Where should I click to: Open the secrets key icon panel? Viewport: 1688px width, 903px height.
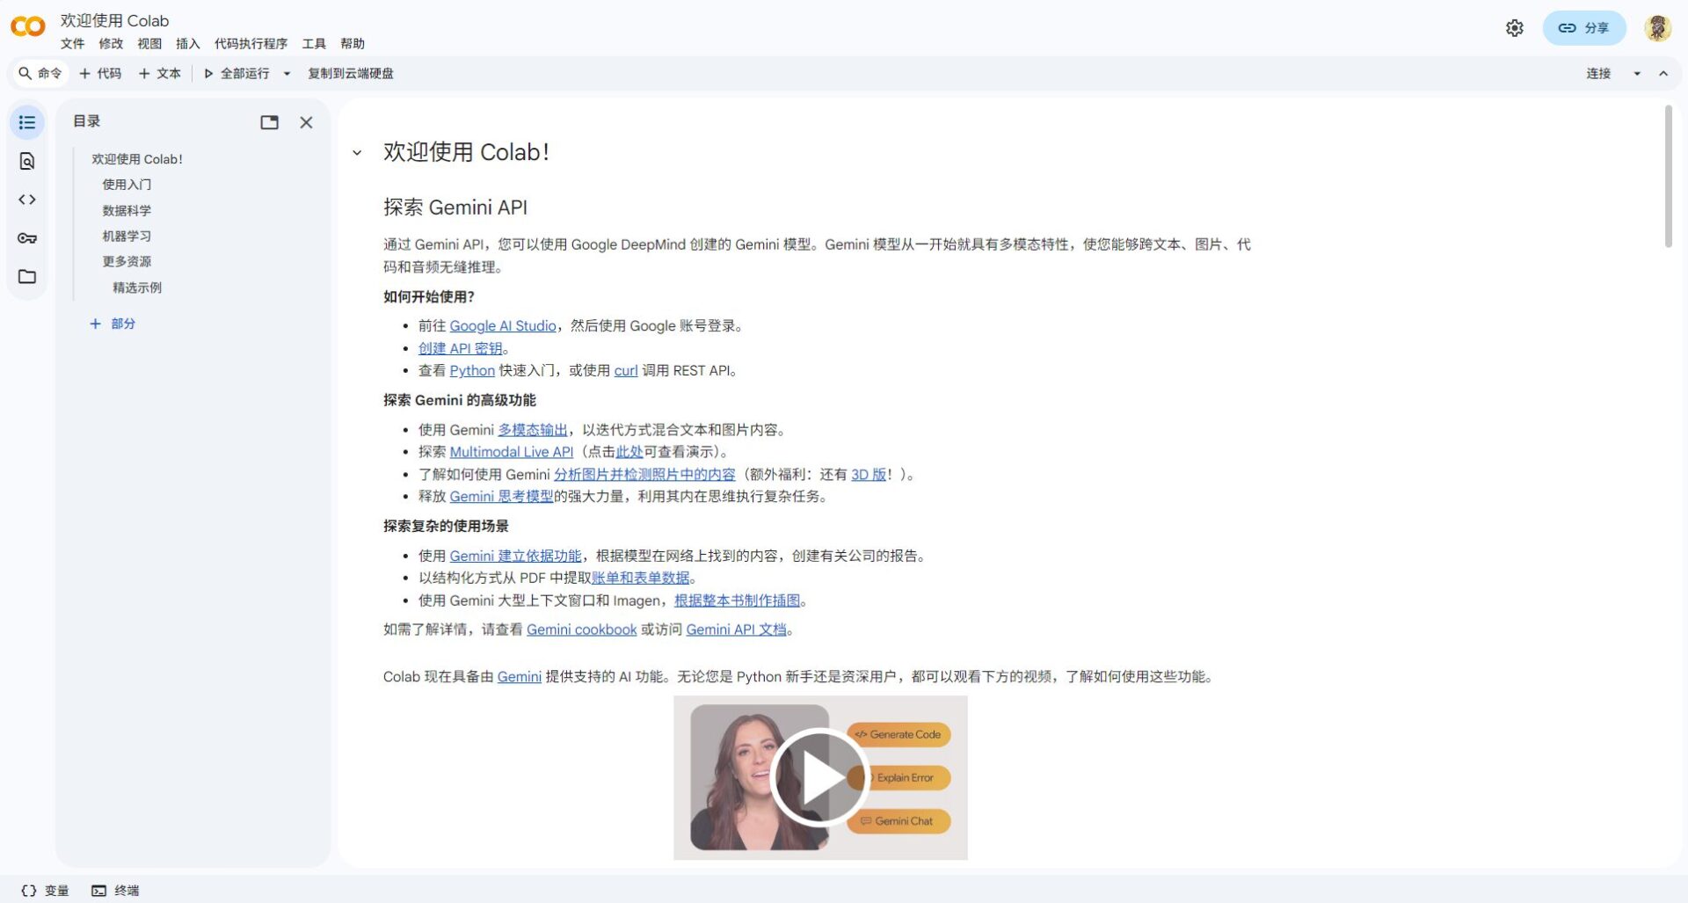pyautogui.click(x=27, y=238)
